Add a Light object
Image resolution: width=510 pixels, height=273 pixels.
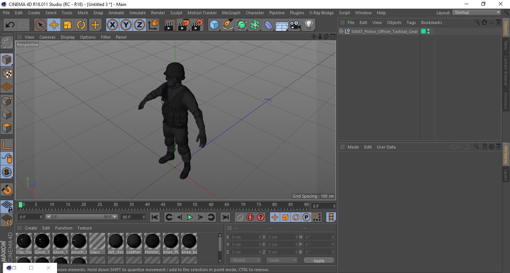click(309, 25)
